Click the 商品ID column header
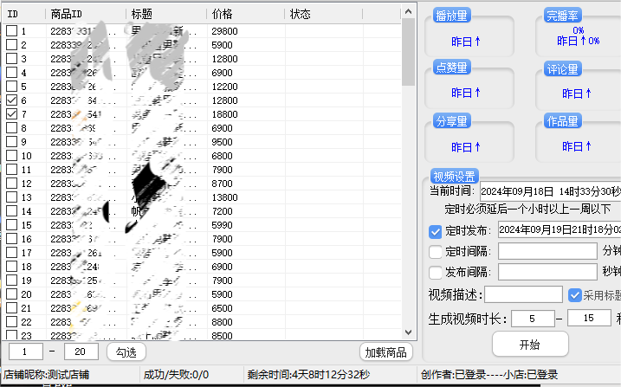The image size is (621, 387). tap(86, 14)
